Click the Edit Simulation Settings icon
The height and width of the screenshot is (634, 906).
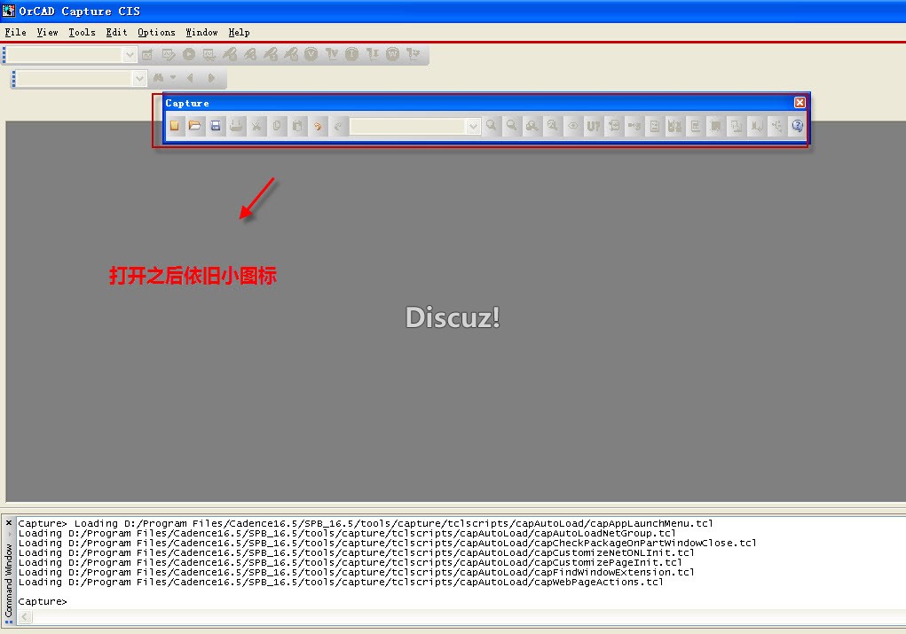[x=168, y=54]
